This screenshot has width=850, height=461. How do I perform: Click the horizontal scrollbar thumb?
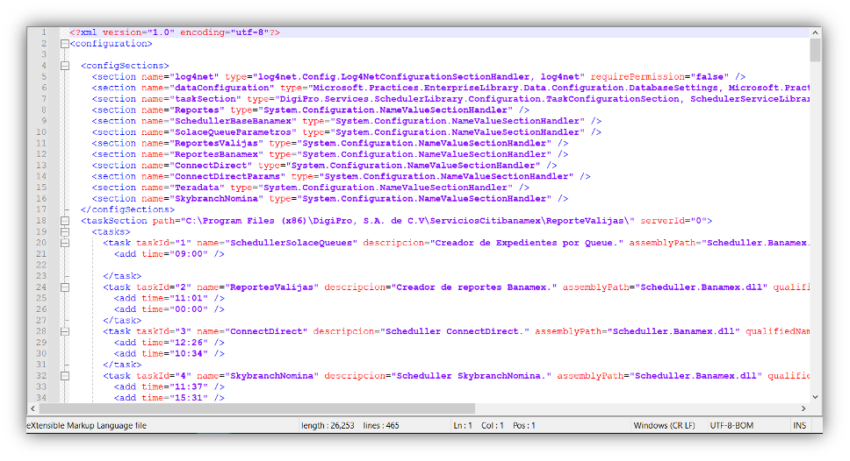(x=262, y=408)
